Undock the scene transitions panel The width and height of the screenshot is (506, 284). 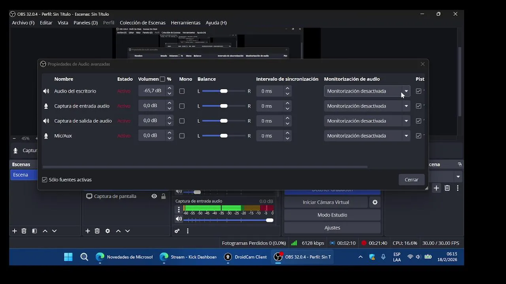coord(460,164)
